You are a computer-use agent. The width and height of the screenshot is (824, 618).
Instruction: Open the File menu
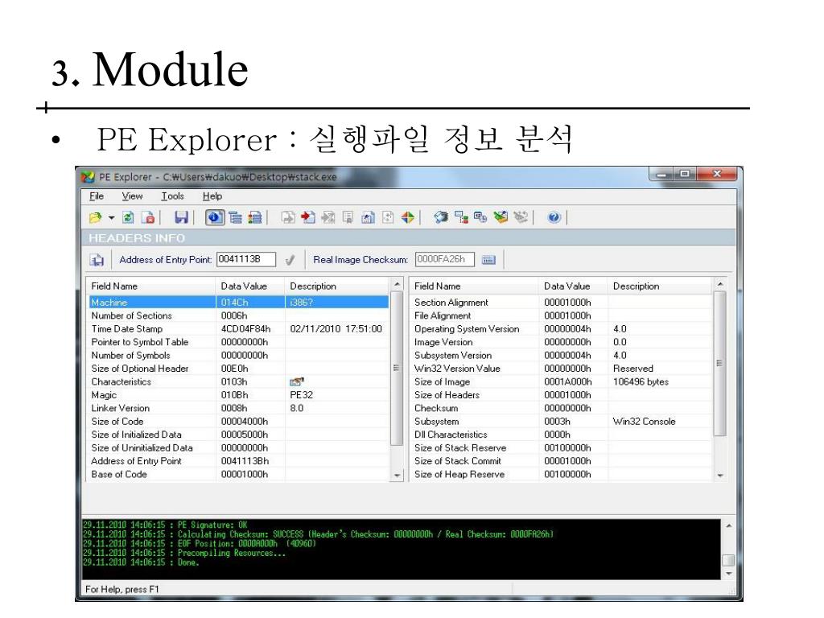[x=97, y=196]
